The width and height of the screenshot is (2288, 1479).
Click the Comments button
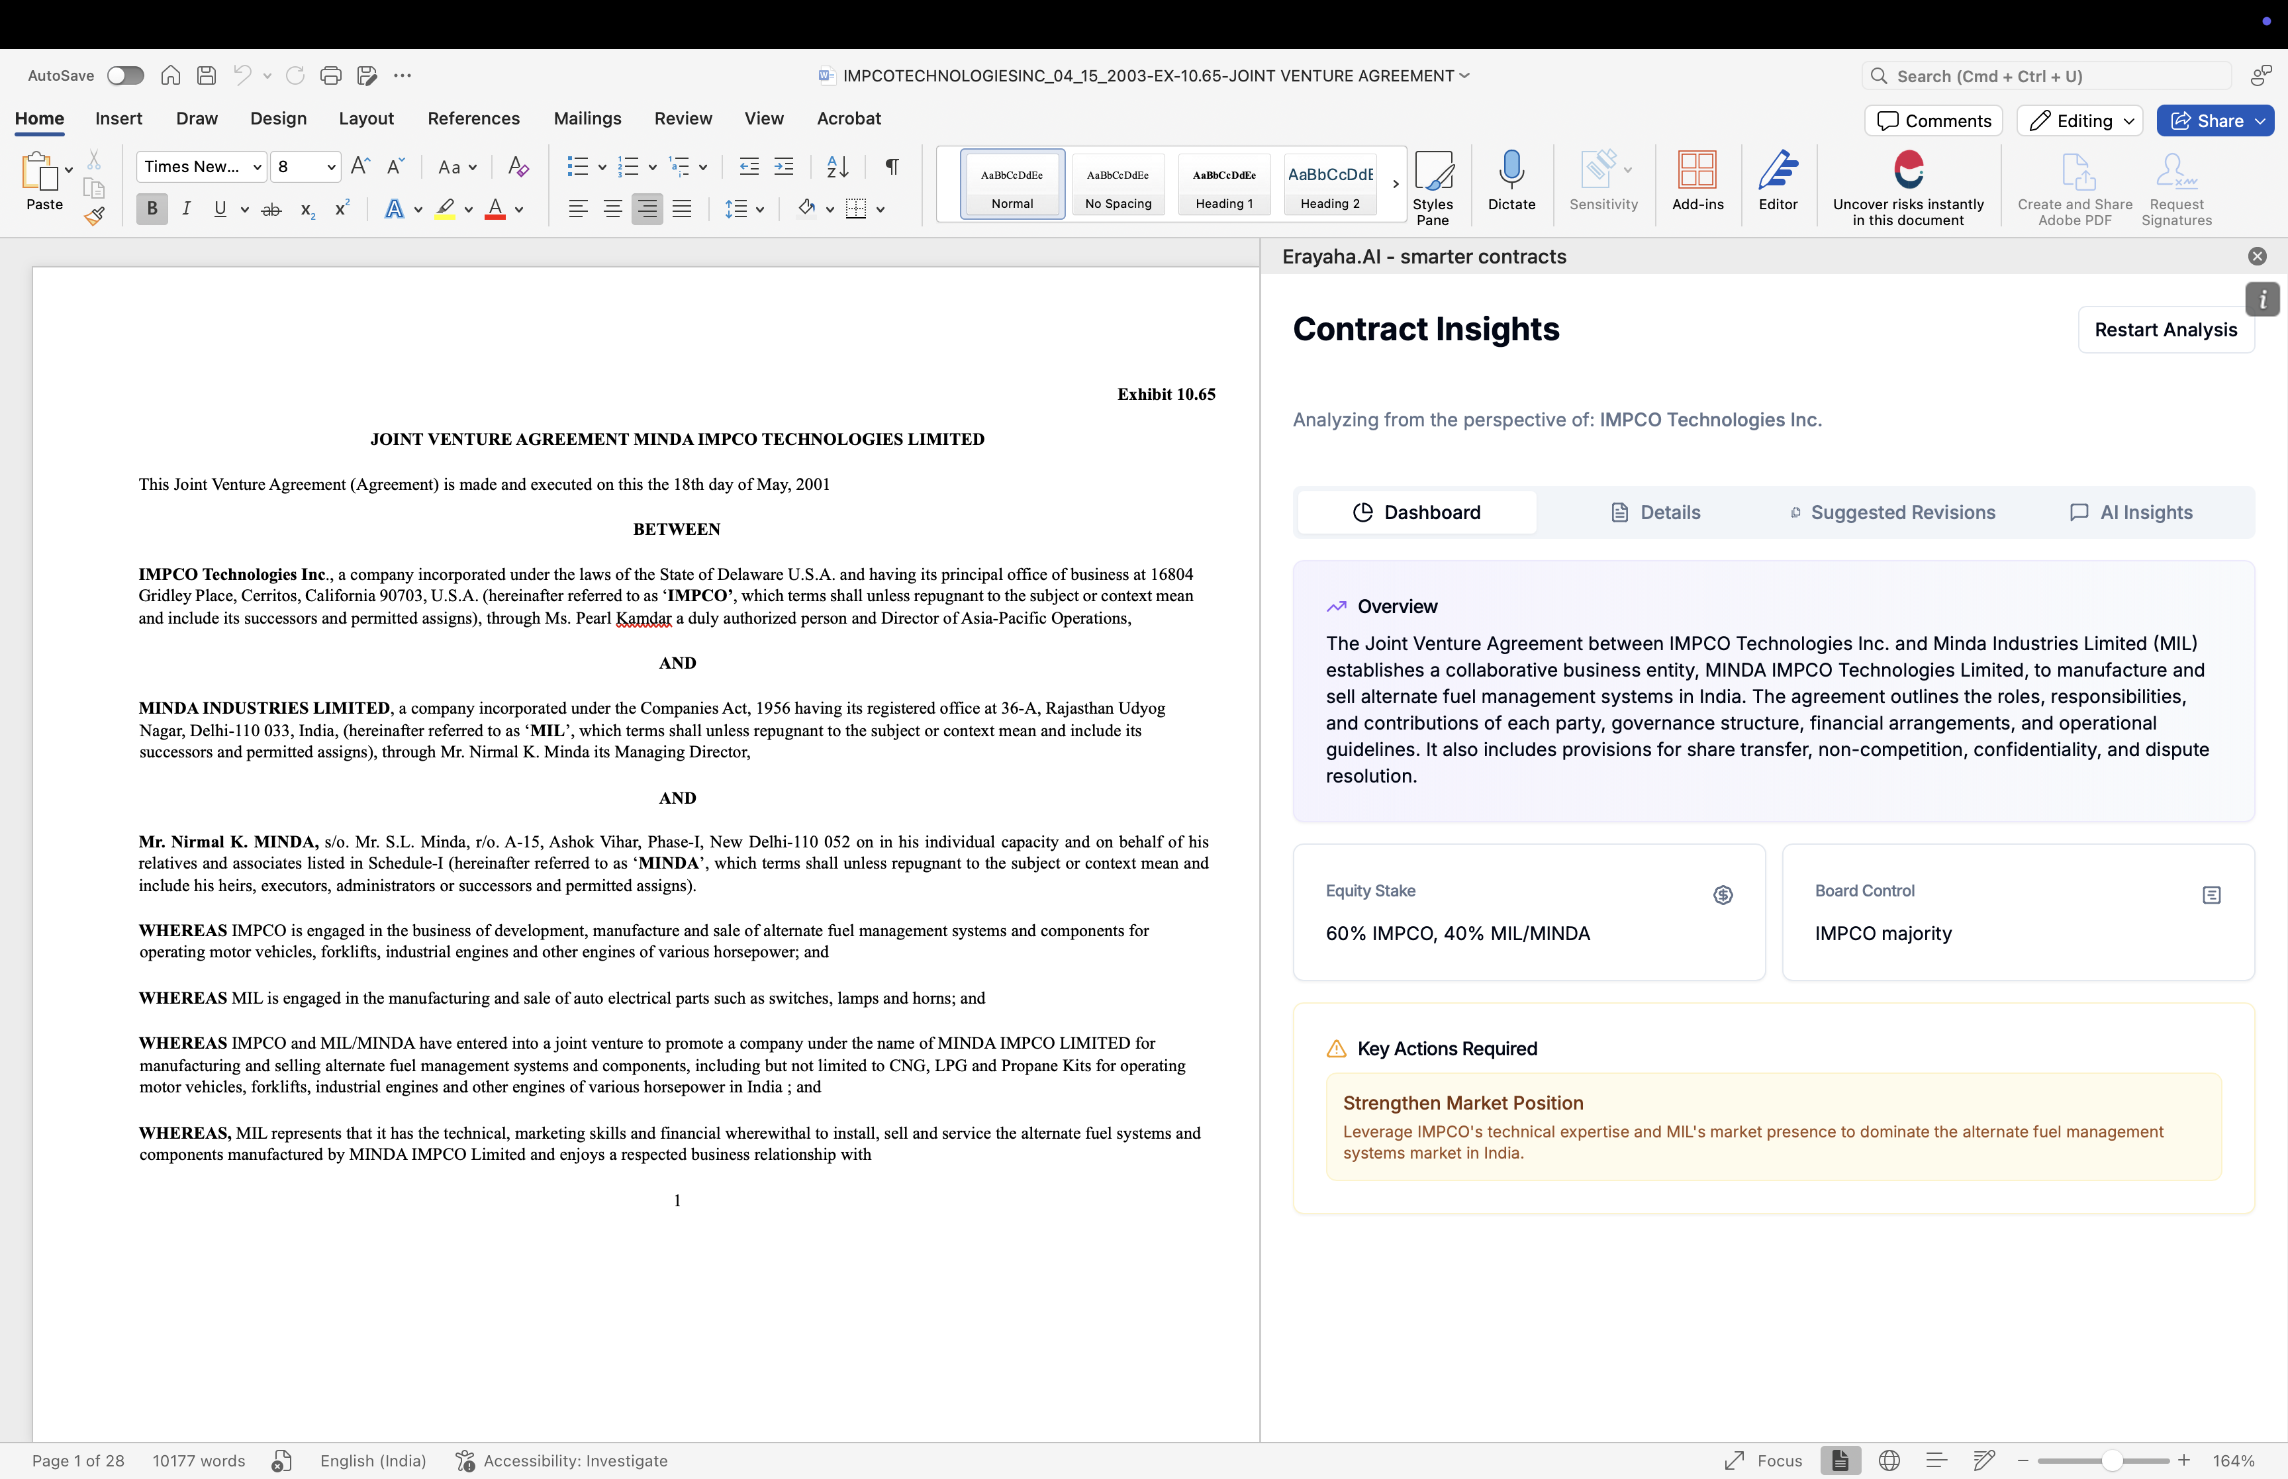click(x=1934, y=121)
